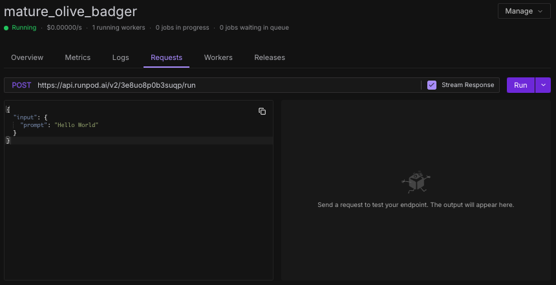
Task: Go to the Workers tab
Action: (x=218, y=57)
